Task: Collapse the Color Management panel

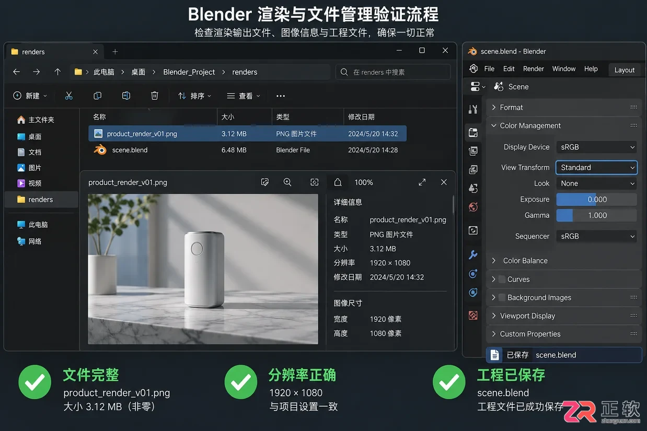Action: pos(563,125)
